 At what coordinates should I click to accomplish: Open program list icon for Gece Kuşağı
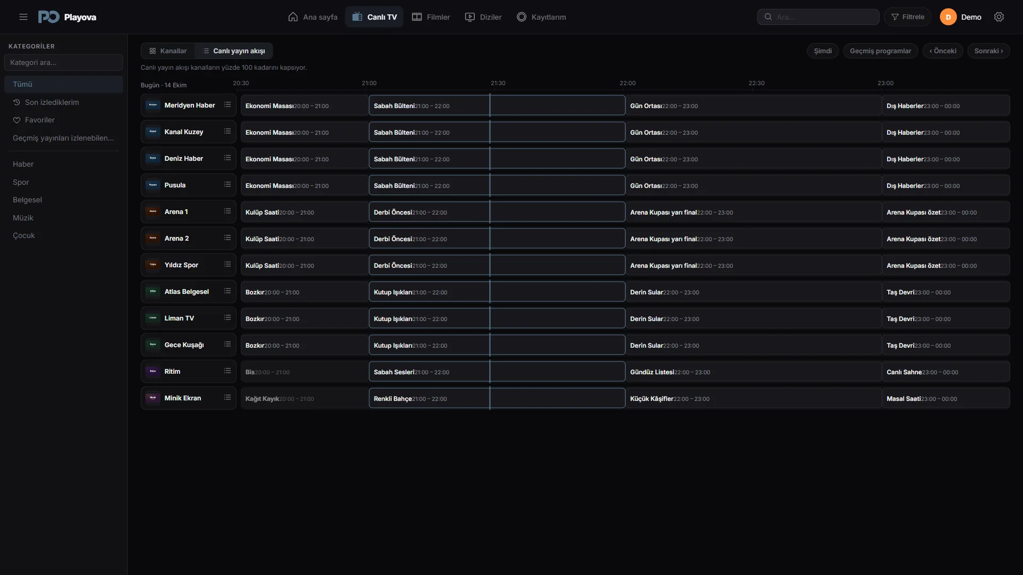click(228, 344)
